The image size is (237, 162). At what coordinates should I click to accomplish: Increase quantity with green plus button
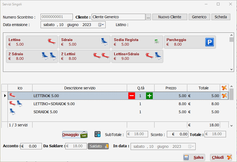click(x=149, y=96)
